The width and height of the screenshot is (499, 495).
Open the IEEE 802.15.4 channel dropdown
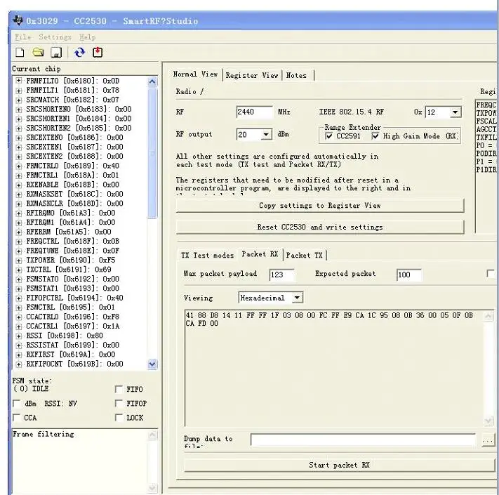pos(455,112)
